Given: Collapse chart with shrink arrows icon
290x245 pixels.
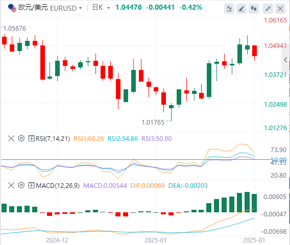Looking at the screenshot, I should tap(268, 9).
